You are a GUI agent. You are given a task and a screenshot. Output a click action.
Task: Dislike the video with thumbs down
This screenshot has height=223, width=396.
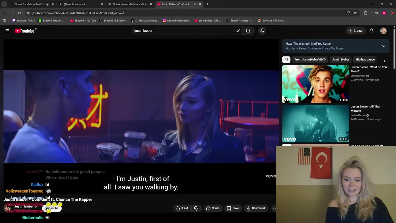tap(196, 208)
